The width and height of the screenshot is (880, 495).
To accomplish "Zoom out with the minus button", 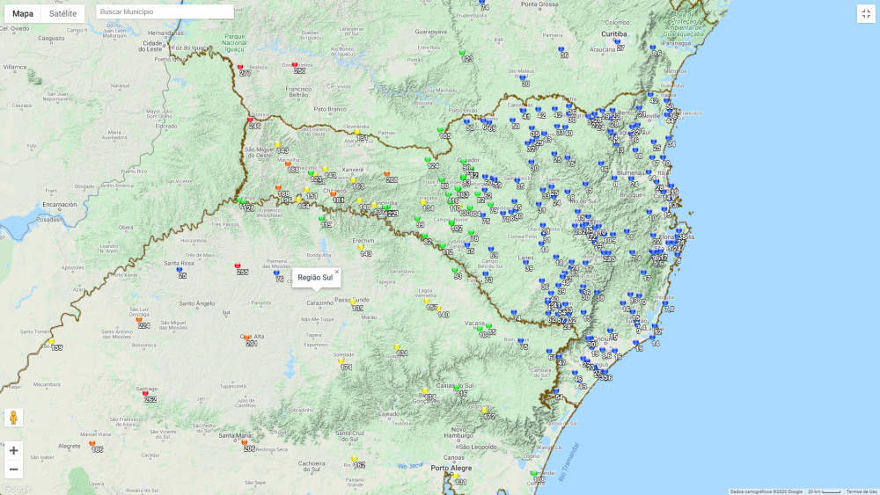I will (x=13, y=469).
